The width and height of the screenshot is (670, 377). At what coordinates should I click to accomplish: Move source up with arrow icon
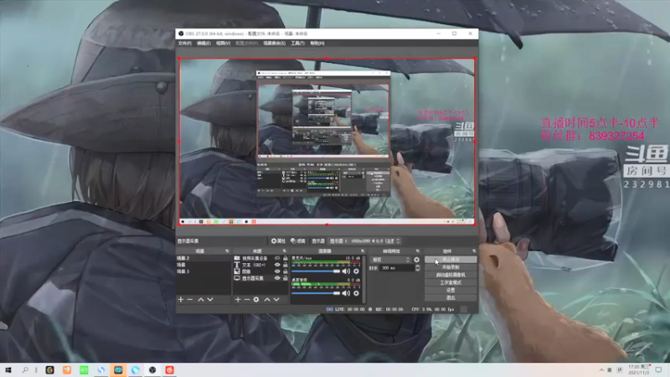tap(267, 300)
